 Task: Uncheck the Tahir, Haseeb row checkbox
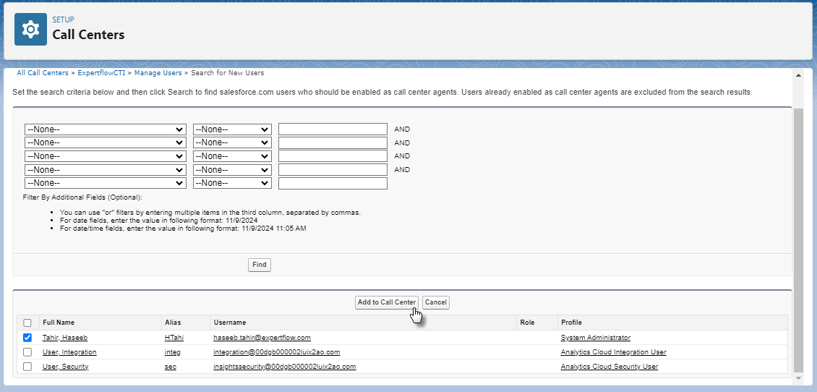coord(27,338)
